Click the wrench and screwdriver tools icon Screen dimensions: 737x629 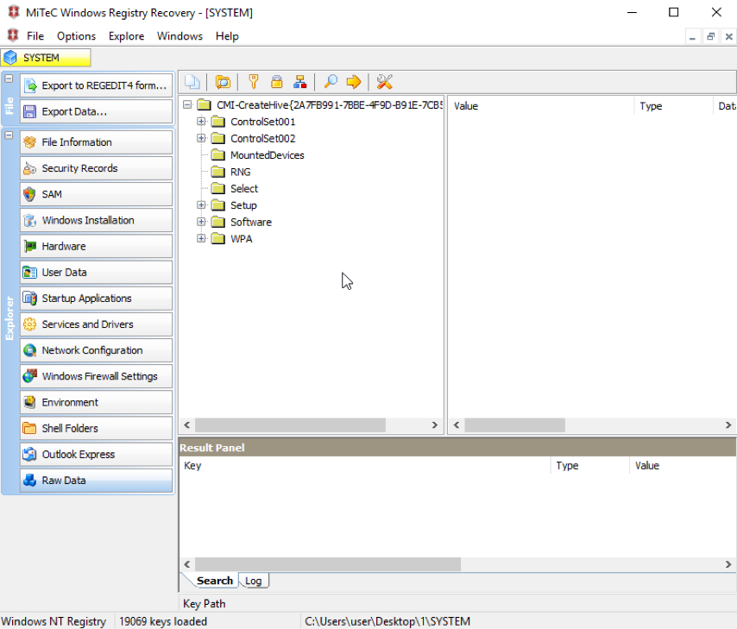click(385, 82)
